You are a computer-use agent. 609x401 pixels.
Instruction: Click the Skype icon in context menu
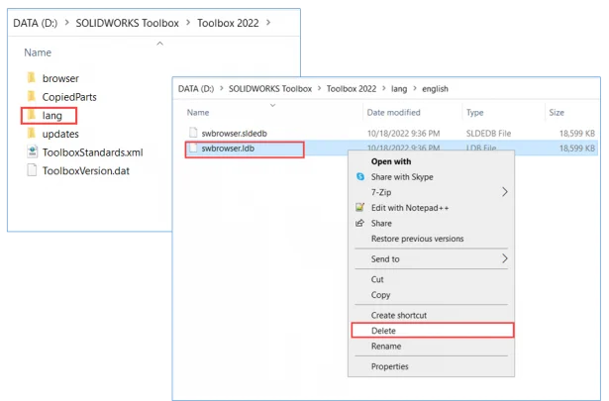pyautogui.click(x=360, y=176)
